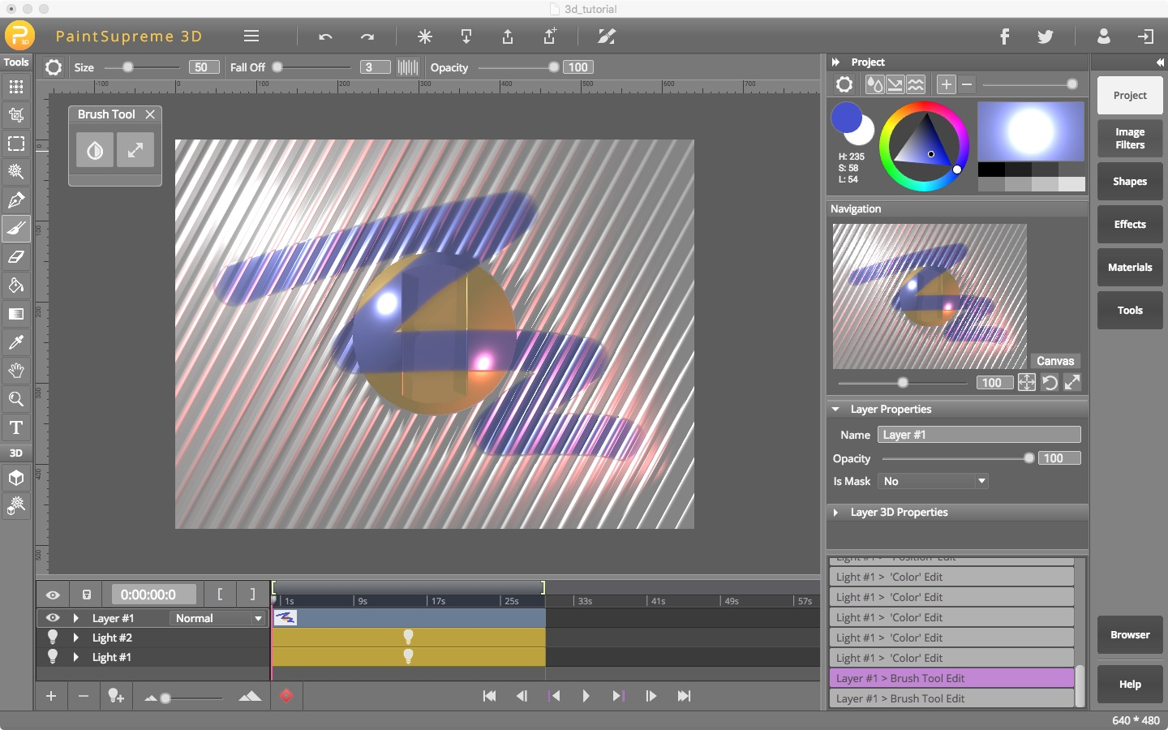Select the Paint Bucket fill tool

pos(16,286)
